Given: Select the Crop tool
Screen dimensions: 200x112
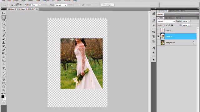Looking at the screenshot, I should point(3,28).
